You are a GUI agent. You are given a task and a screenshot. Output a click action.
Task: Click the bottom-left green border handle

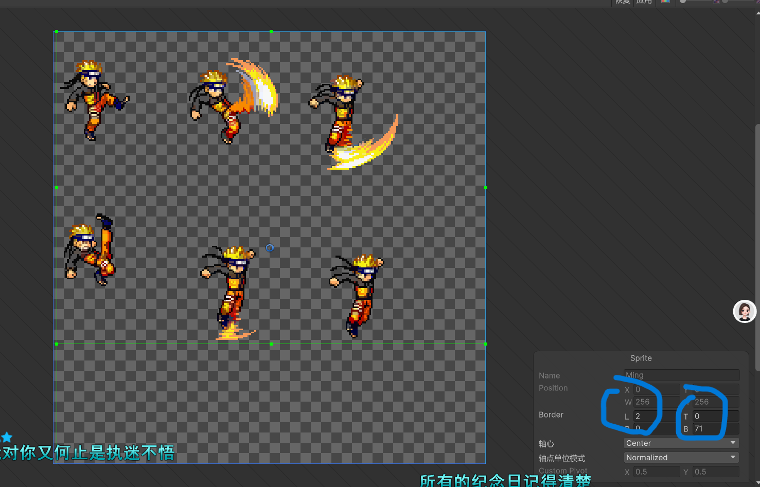click(x=57, y=344)
